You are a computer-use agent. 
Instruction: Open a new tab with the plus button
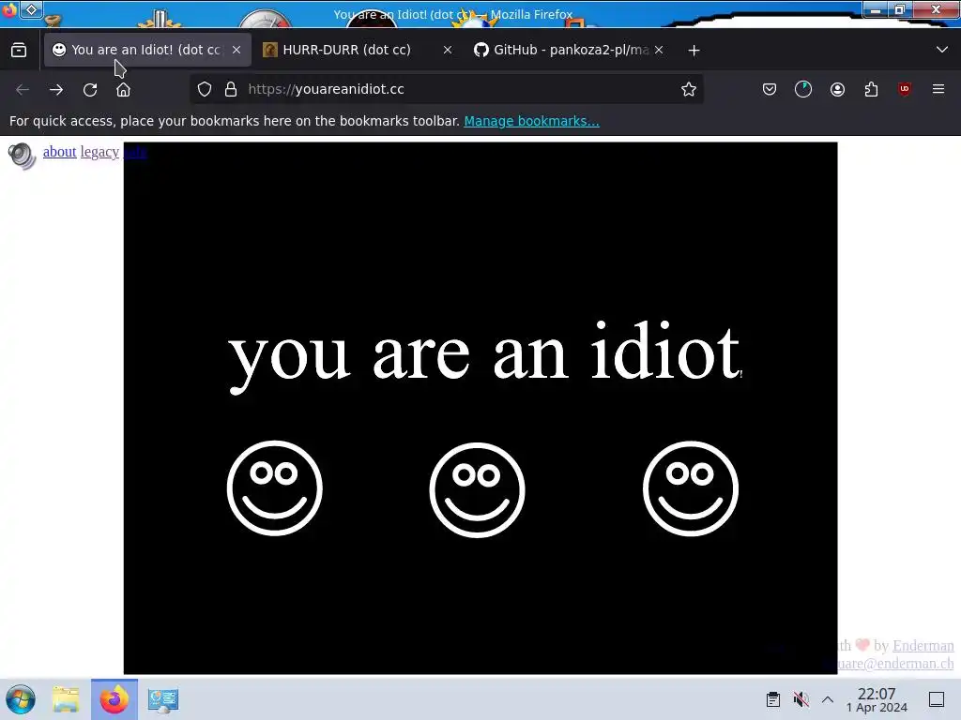click(694, 51)
